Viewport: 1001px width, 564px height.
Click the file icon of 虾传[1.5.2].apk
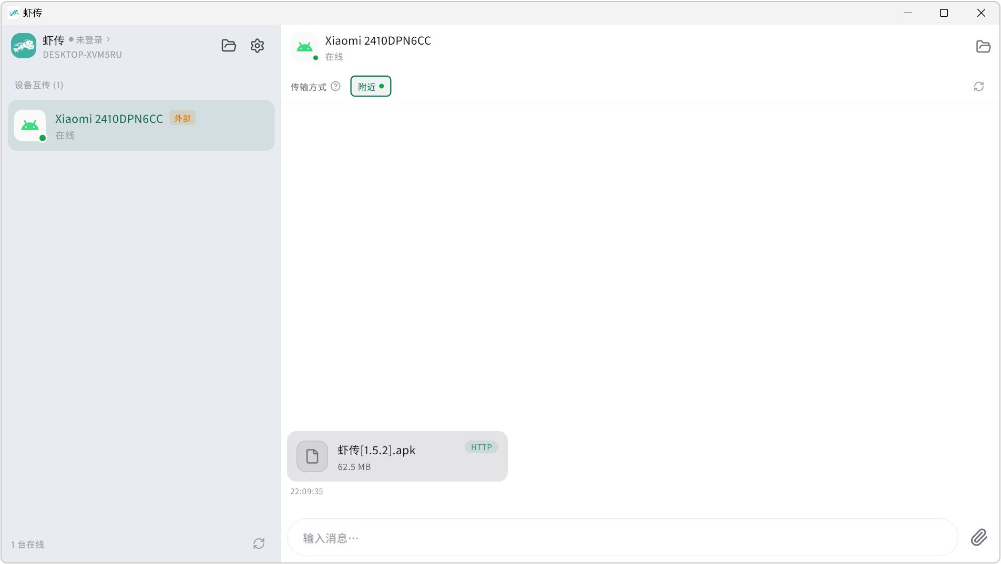tap(312, 456)
